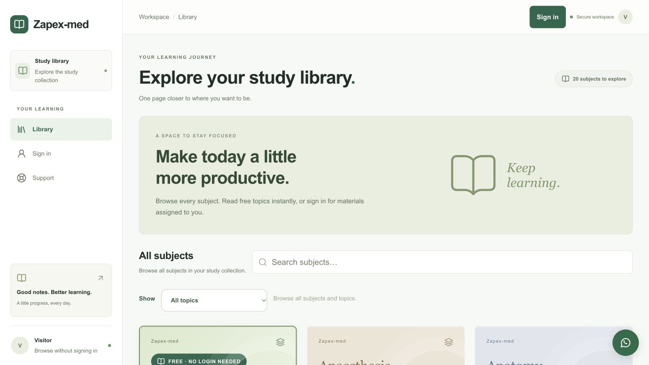Click the book icon in Free badge
Viewport: 649px width, 365px height.
click(x=161, y=361)
